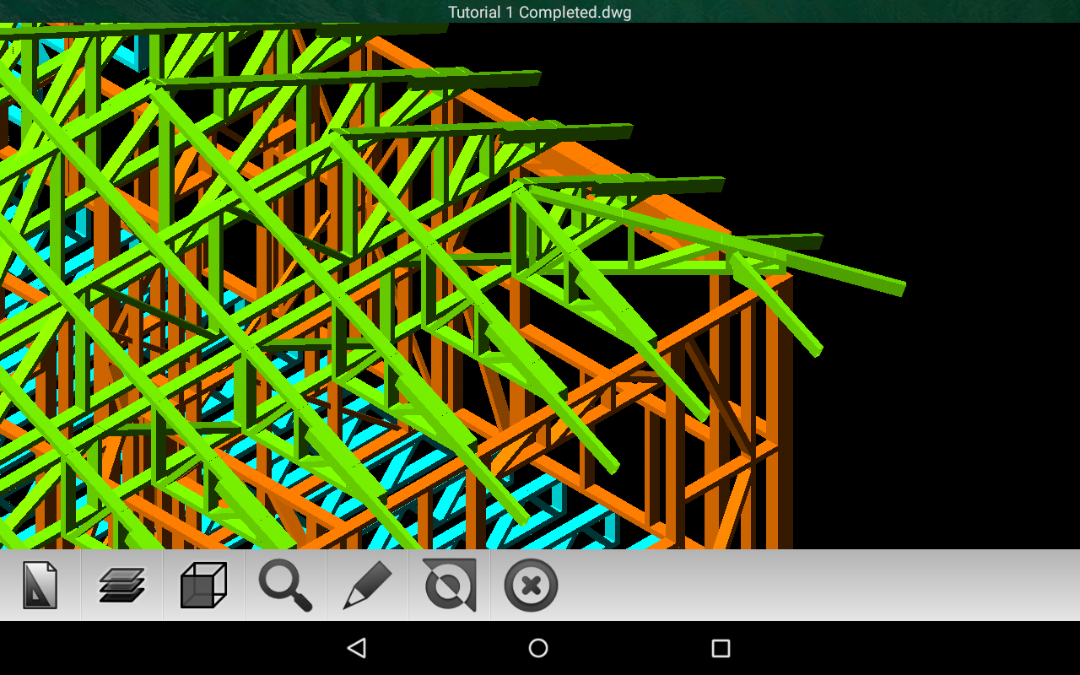Tap the Android Back triangle button
Viewport: 1080px width, 675px height.
(x=357, y=648)
